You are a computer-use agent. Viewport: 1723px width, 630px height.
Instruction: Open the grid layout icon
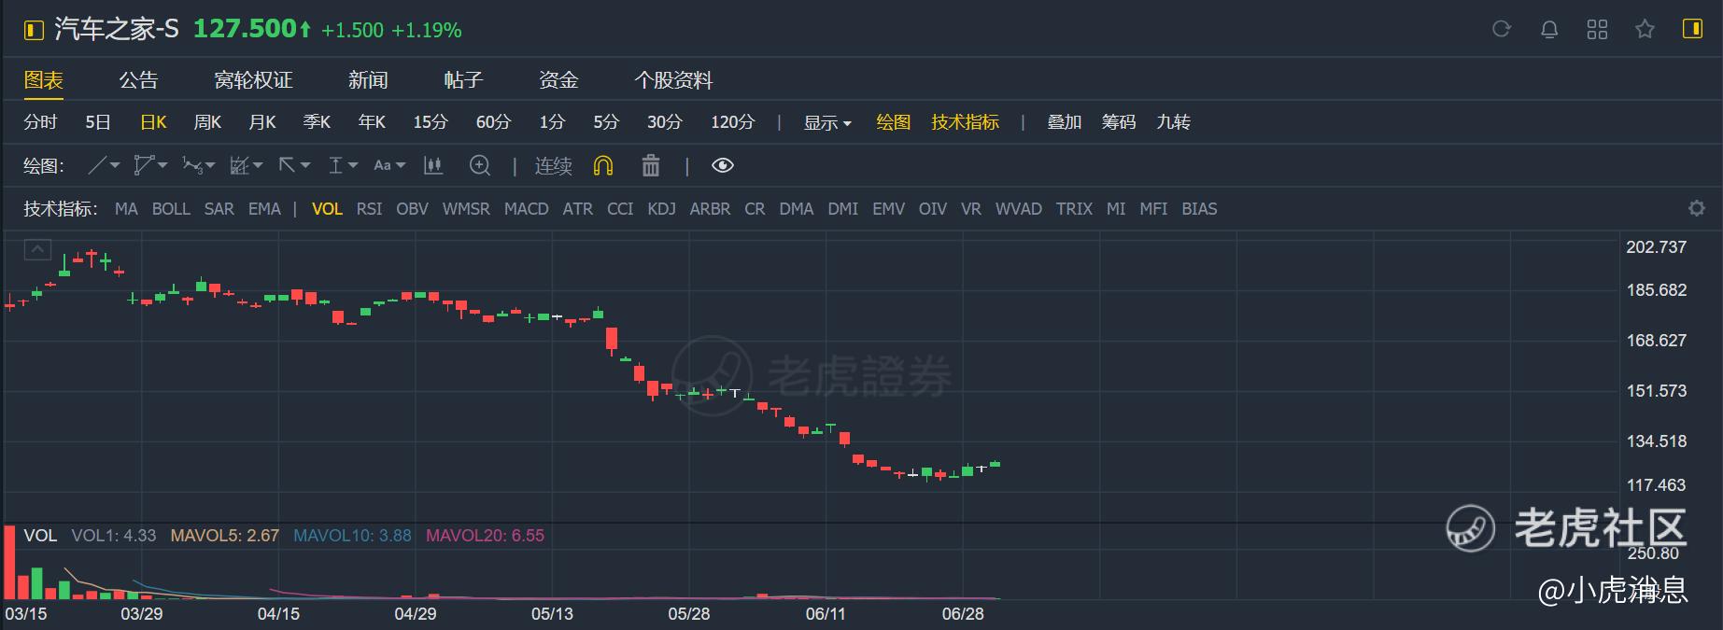(1598, 29)
